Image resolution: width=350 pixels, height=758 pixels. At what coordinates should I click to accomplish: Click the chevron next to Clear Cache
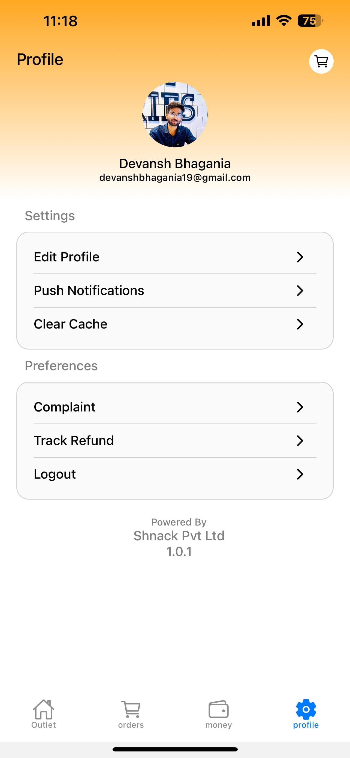click(300, 324)
